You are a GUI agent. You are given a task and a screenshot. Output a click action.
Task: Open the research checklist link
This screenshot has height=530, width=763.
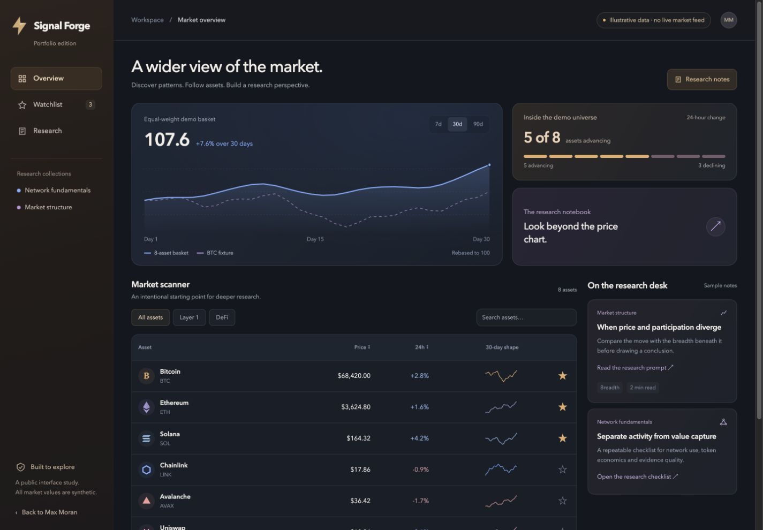tap(637, 476)
